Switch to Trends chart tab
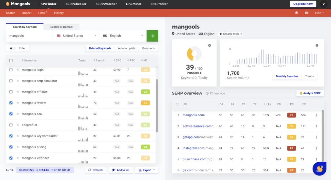Image resolution: width=331 pixels, height=180 pixels. click(309, 76)
